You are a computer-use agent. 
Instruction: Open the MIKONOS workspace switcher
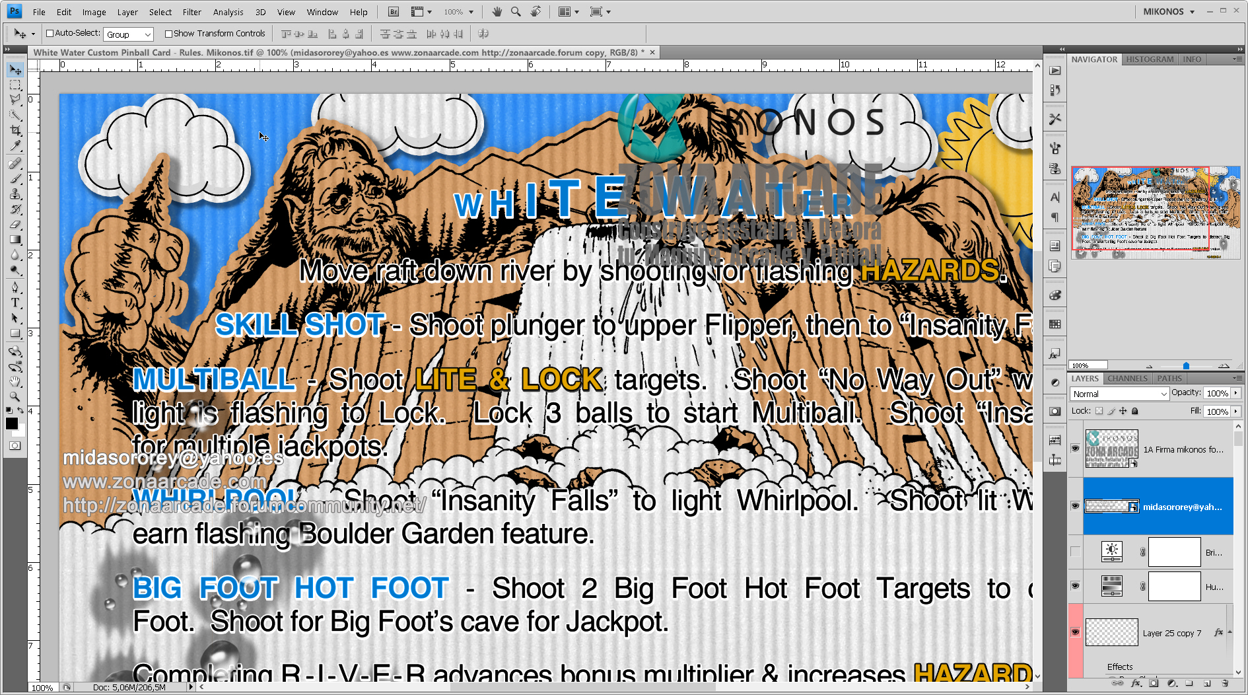(x=1168, y=11)
